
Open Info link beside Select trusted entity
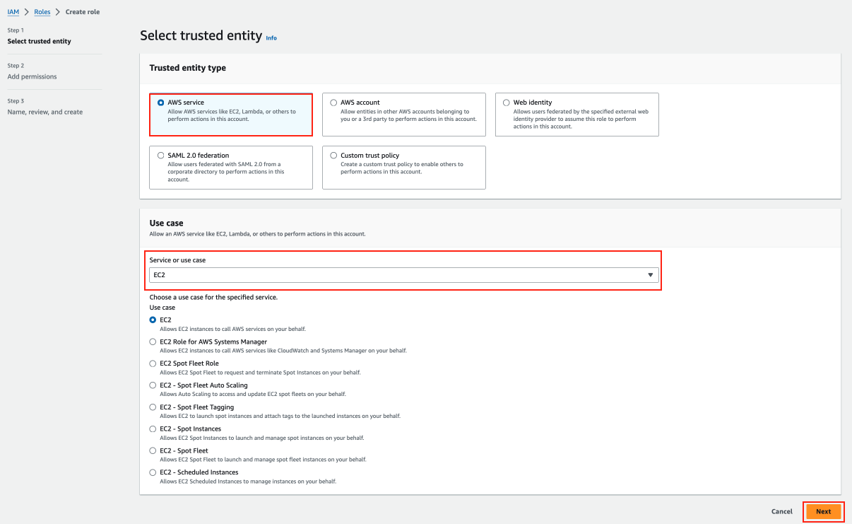(271, 38)
